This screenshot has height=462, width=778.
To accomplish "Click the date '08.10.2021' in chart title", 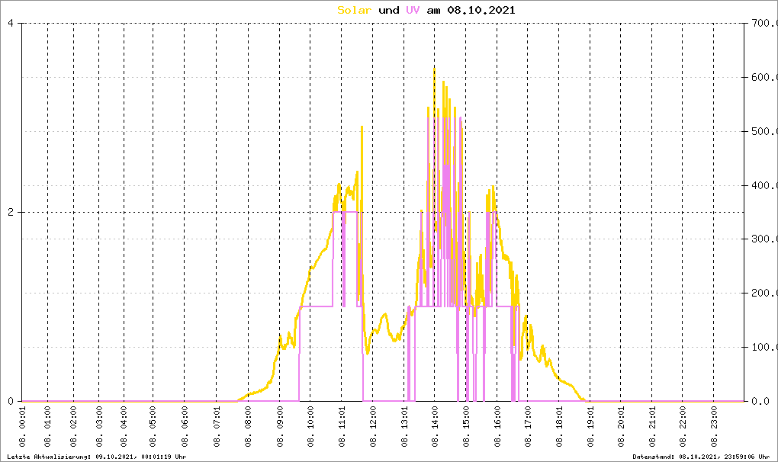I will coord(481,10).
